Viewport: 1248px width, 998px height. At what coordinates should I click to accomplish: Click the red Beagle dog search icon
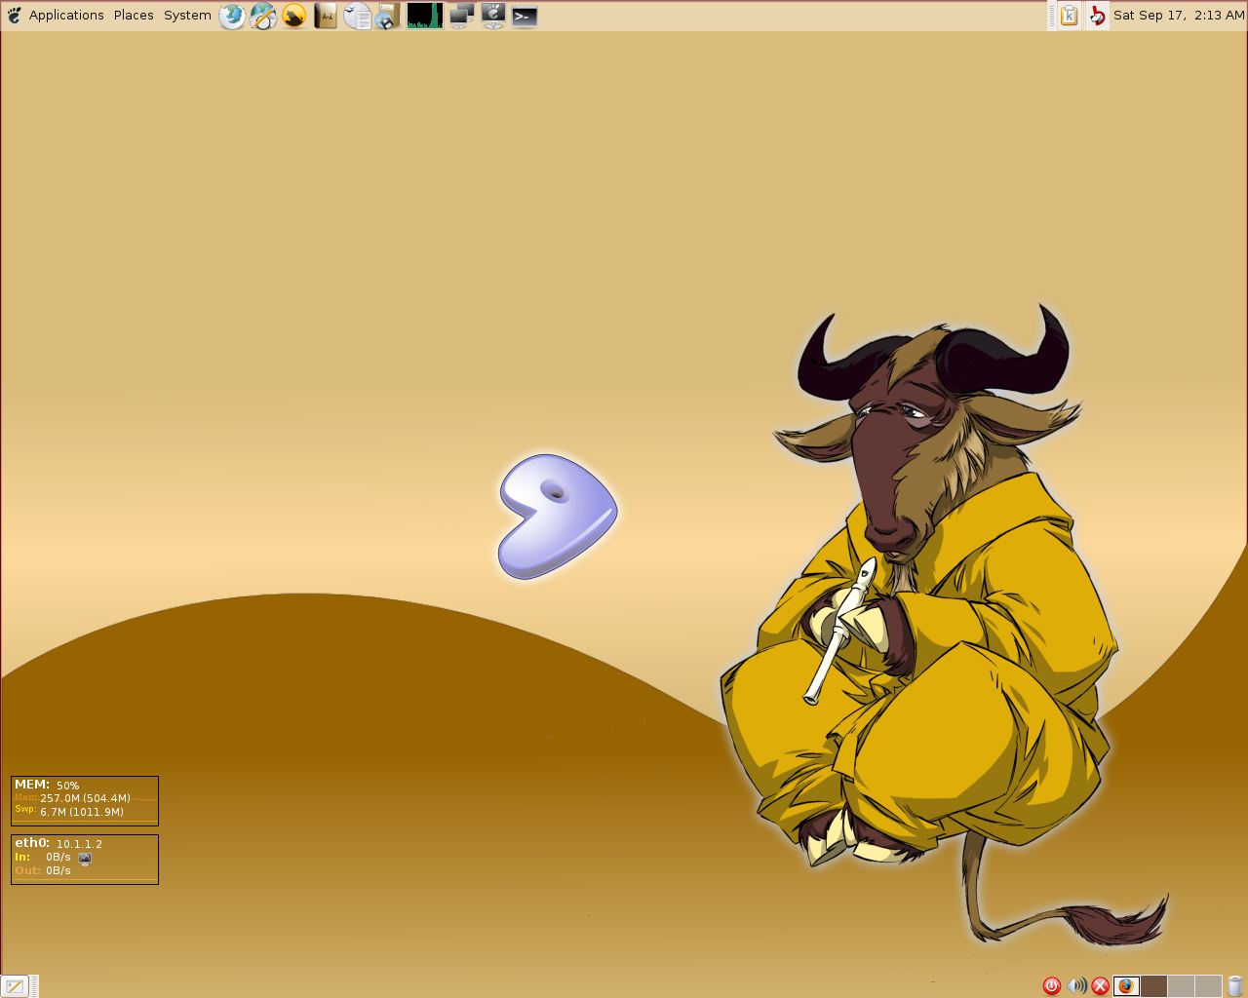coord(1098,16)
